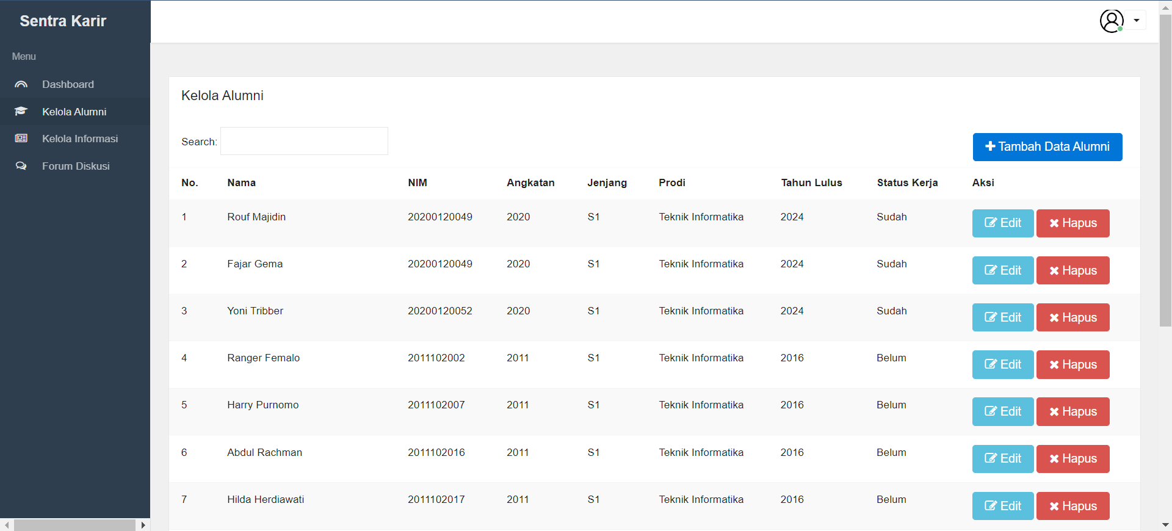Screen dimensions: 1172x531
Task: Click the user profile avatar icon
Action: click(x=1112, y=21)
